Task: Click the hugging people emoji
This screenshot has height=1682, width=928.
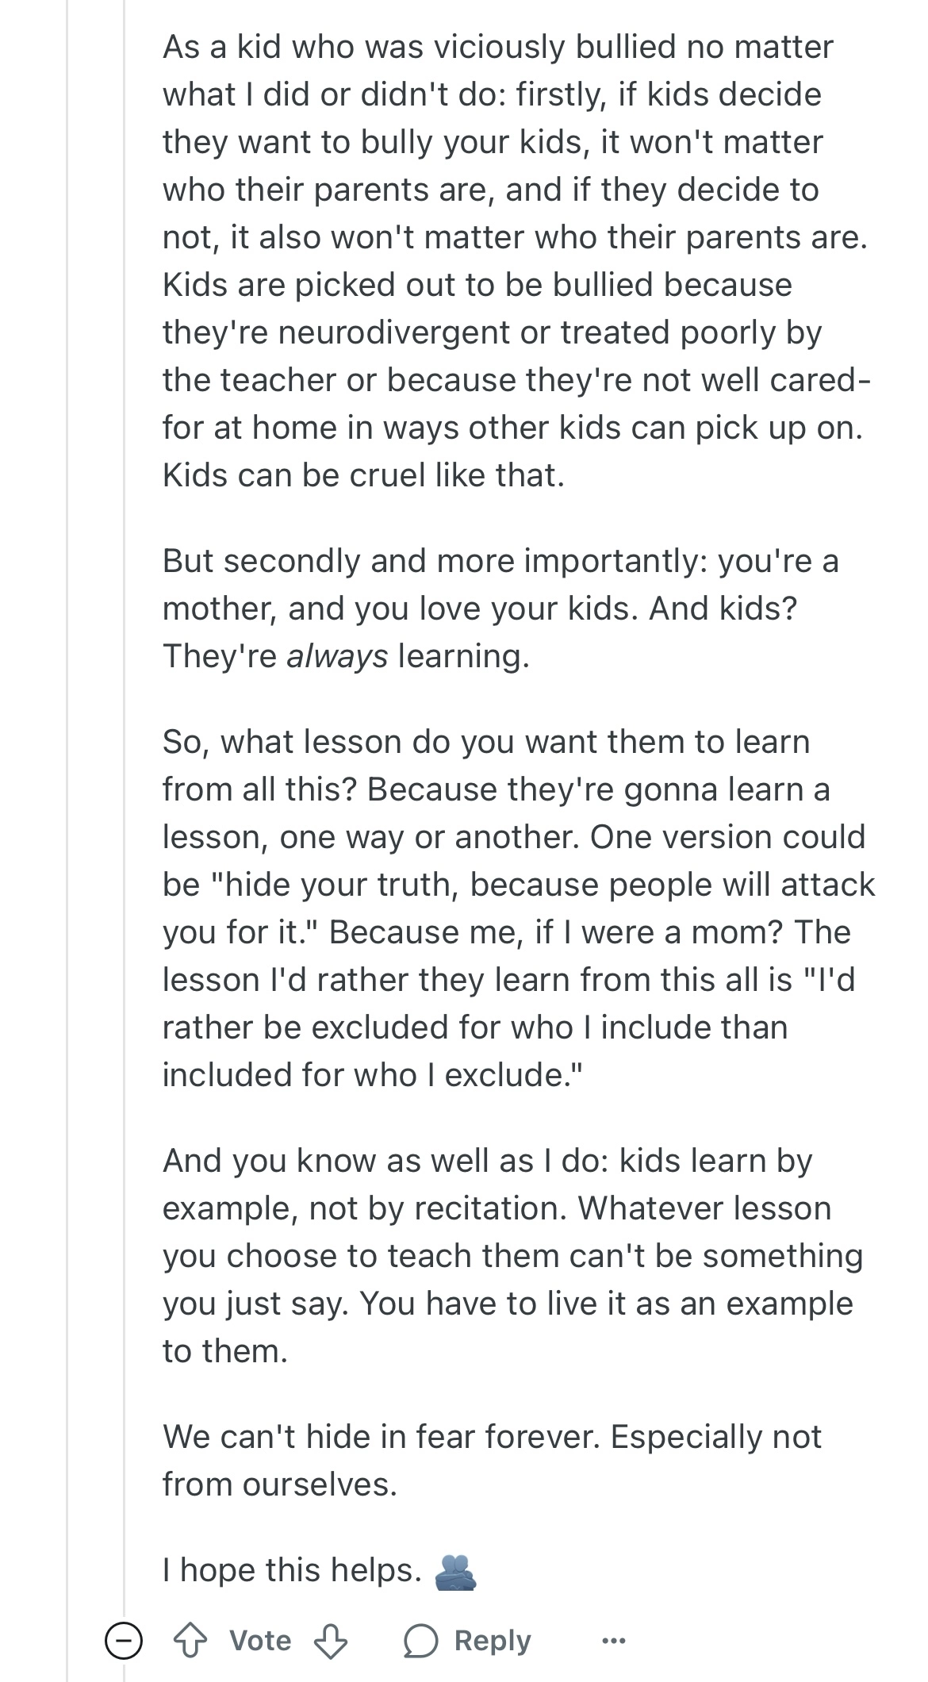Action: click(x=455, y=1571)
